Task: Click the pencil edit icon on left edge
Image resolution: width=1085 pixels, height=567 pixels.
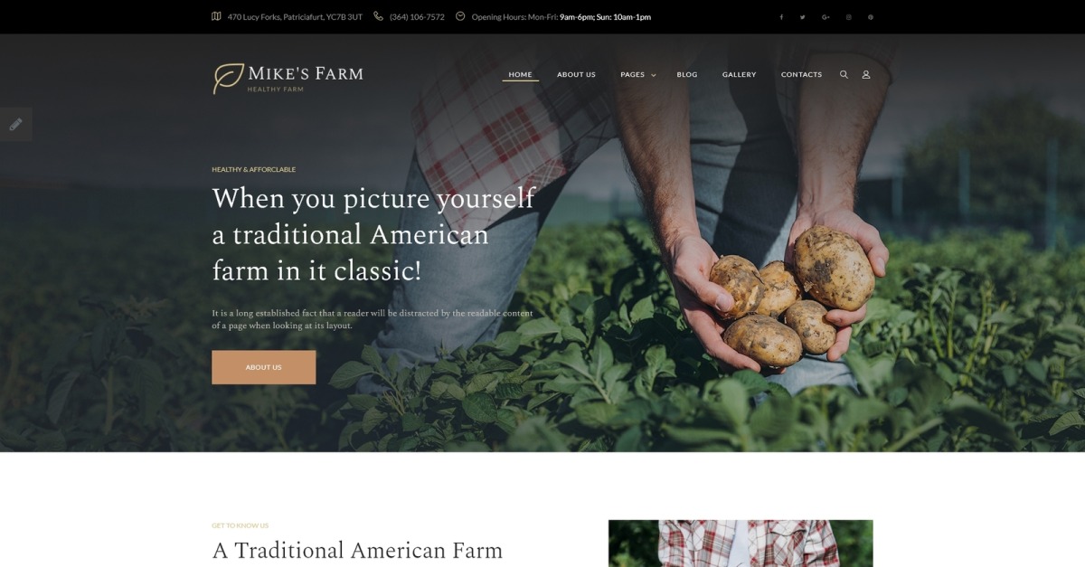Action: point(15,124)
